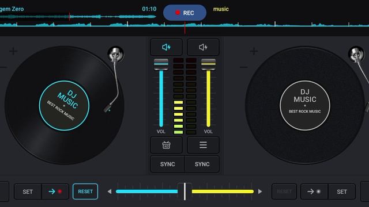Click the left turntable stylus head
The width and height of the screenshot is (369, 207).
pyautogui.click(x=108, y=108)
